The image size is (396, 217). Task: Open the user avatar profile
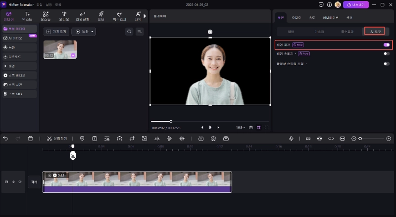[338, 4]
